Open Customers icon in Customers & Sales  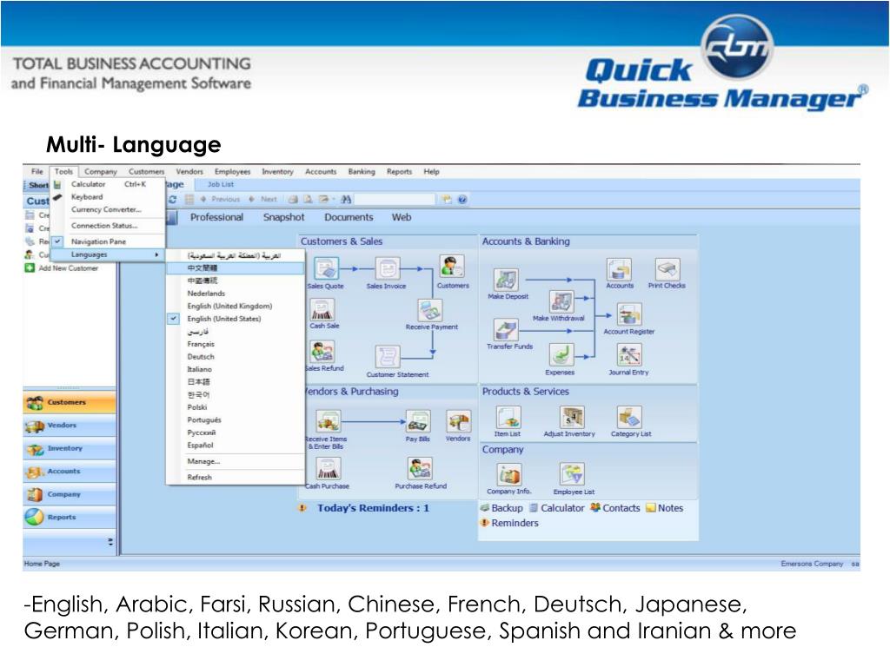coord(452,267)
